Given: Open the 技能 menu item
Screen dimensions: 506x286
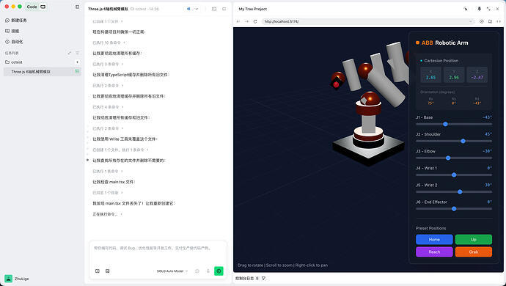Looking at the screenshot, I should tap(12, 31).
